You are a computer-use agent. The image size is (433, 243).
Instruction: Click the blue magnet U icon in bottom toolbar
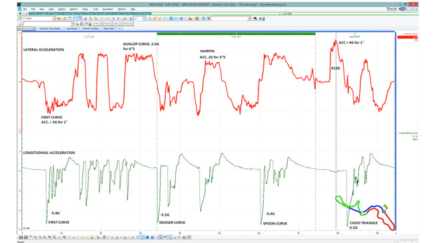[x=153, y=237]
